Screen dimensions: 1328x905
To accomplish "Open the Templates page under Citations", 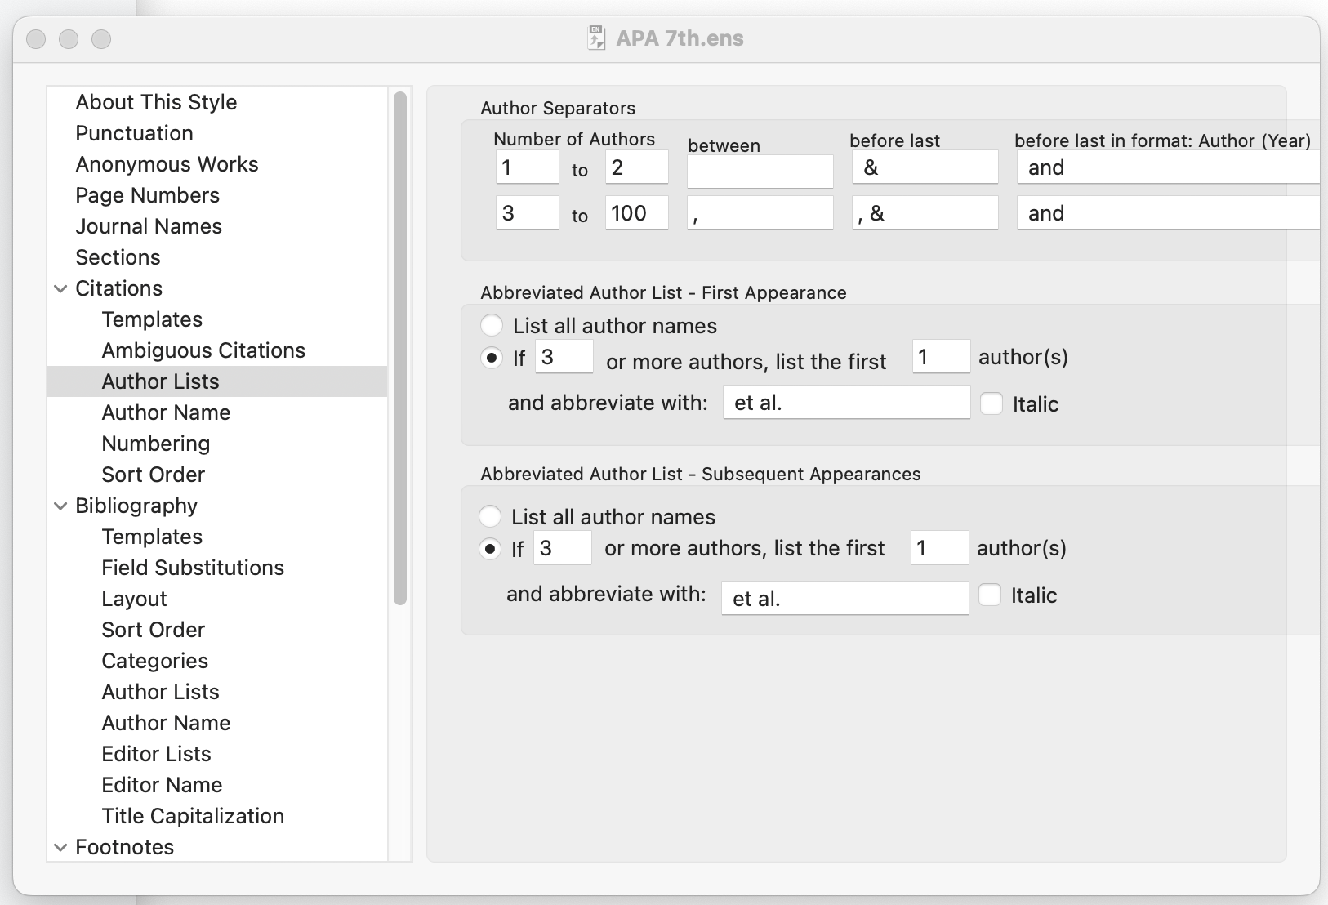I will [152, 319].
